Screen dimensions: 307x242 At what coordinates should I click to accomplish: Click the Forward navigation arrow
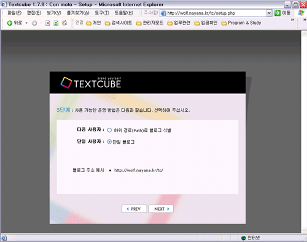click(34, 23)
